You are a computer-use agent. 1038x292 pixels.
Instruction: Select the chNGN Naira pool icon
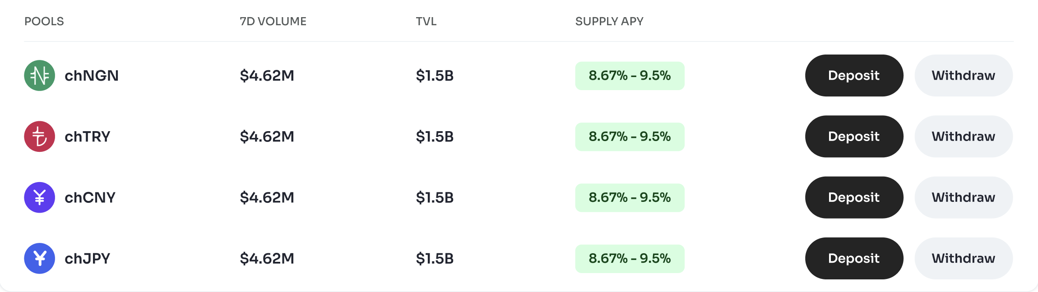40,75
